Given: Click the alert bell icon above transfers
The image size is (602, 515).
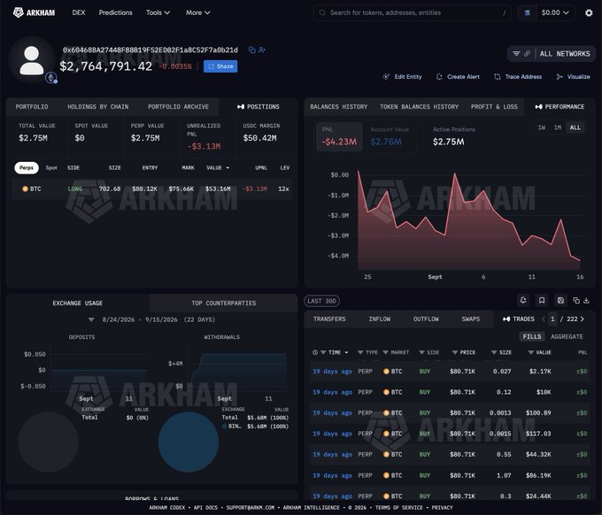Looking at the screenshot, I should coord(523,301).
